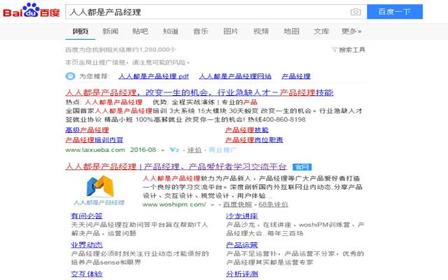Open 分析评测 sitelink

pos(242,274)
